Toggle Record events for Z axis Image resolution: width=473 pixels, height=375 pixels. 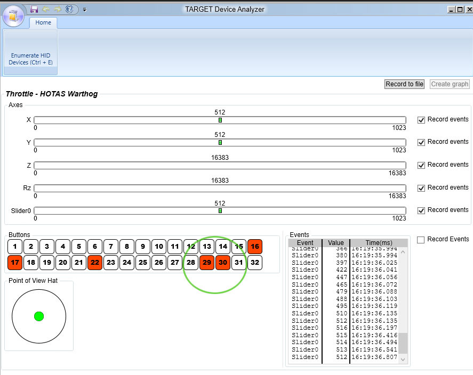tap(421, 165)
